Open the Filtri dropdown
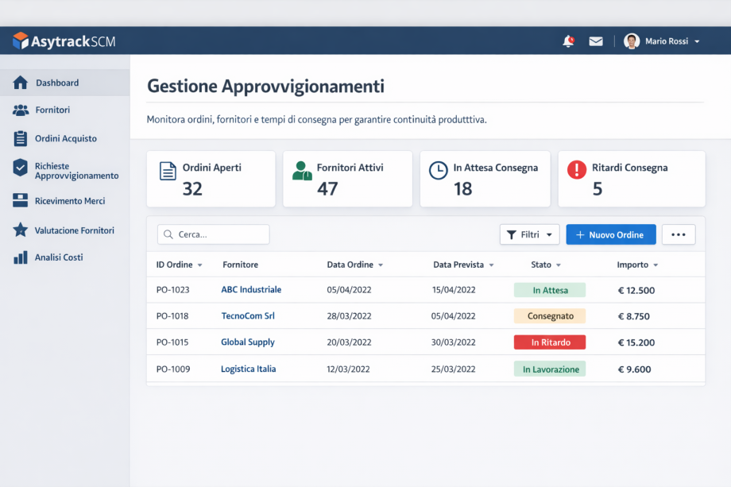This screenshot has height=487, width=731. pyautogui.click(x=530, y=234)
